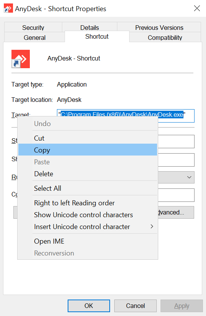Switch to the Details tab
This screenshot has height=316, width=206.
click(x=90, y=27)
